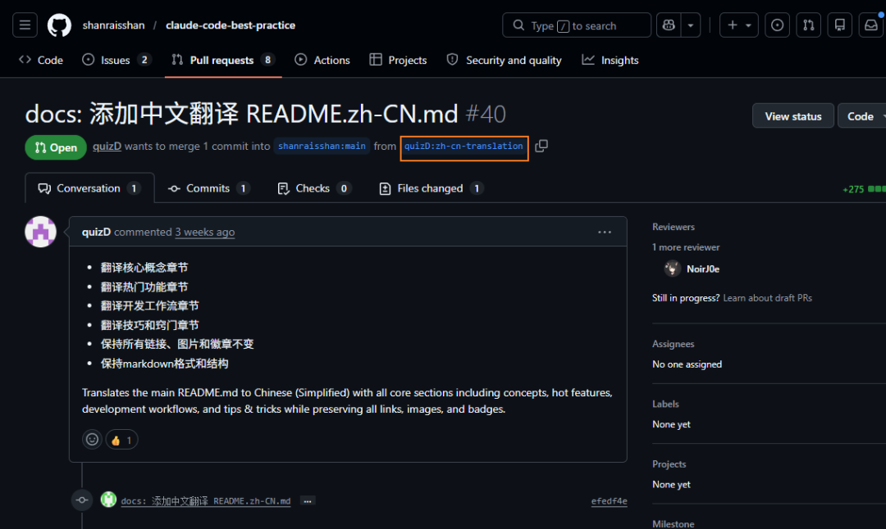This screenshot has height=529, width=886.
Task: Open the Projects tab
Action: click(398, 60)
